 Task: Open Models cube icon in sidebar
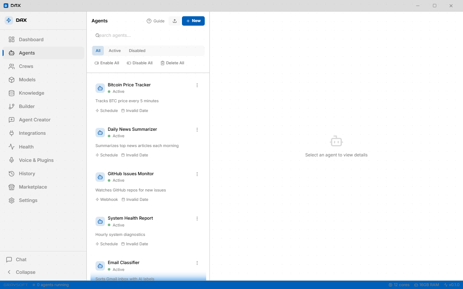[12, 80]
